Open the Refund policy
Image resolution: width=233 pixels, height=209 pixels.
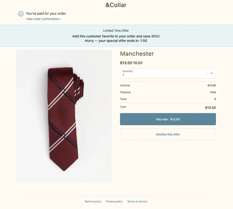93,201
